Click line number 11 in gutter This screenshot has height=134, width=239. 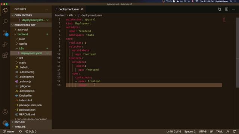pyautogui.click(x=59, y=58)
